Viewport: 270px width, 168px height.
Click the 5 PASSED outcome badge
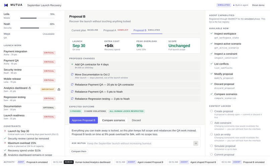pos(75,111)
